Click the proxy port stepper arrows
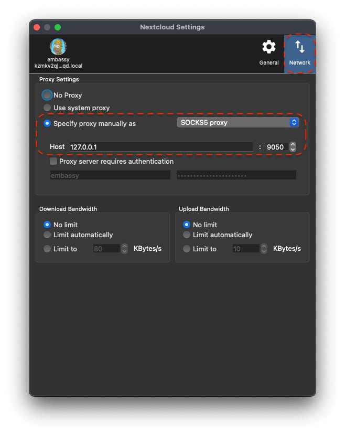345x435 pixels. tap(293, 147)
